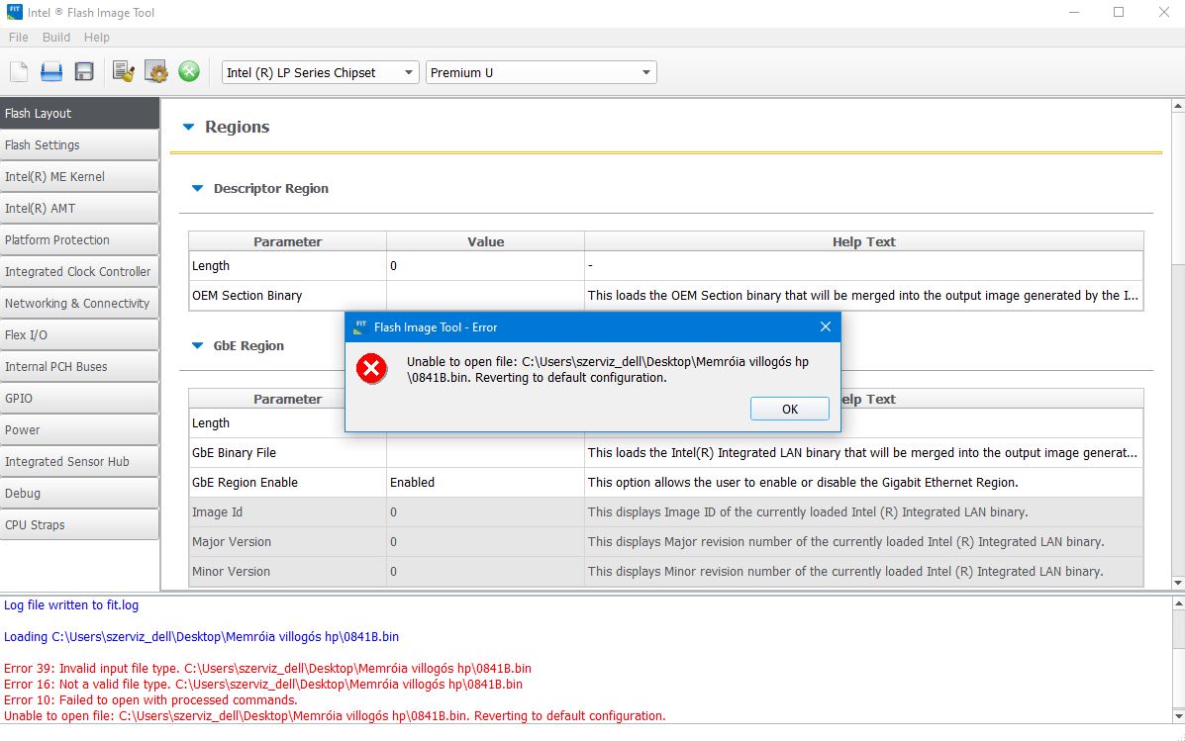Click the Save floppy disk icon
This screenshot has height=741, width=1185.
click(x=84, y=71)
